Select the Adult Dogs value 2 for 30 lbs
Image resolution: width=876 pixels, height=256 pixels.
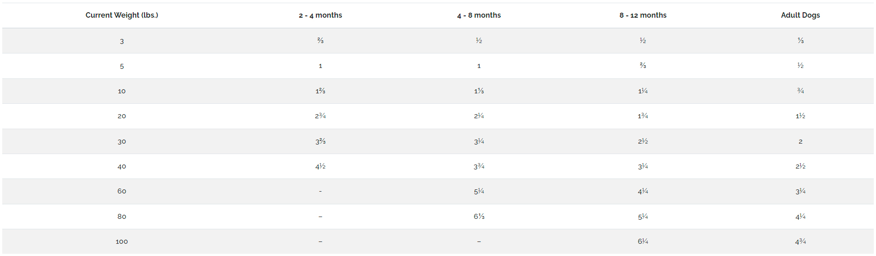(x=800, y=141)
